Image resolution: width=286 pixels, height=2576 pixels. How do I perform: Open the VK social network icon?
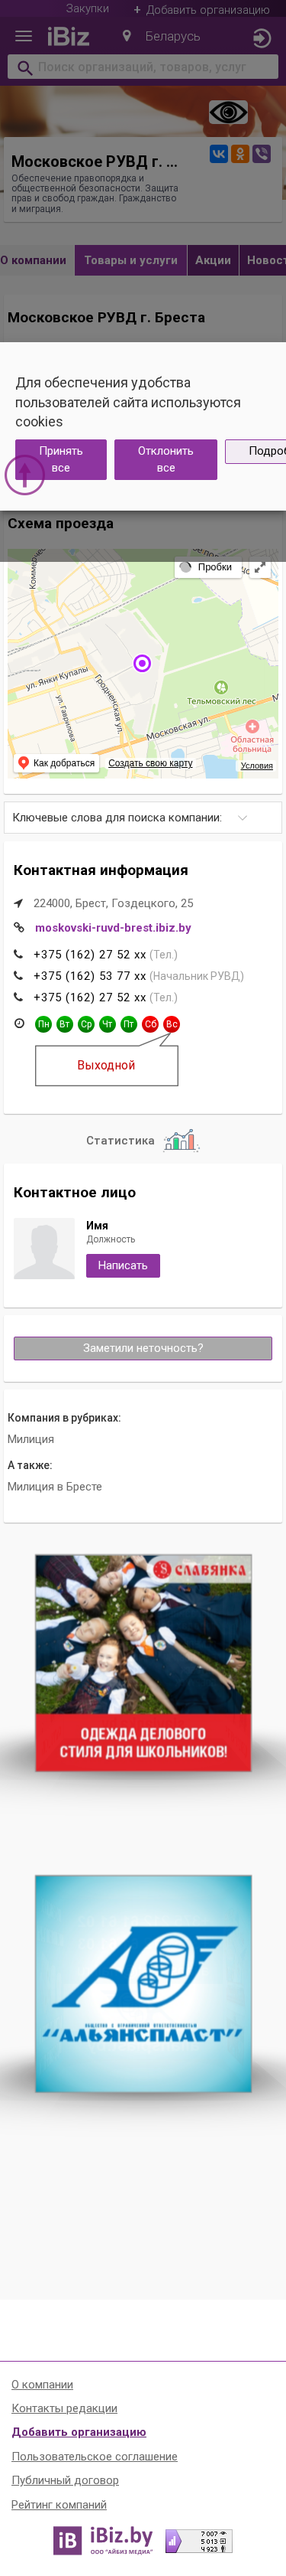[218, 154]
